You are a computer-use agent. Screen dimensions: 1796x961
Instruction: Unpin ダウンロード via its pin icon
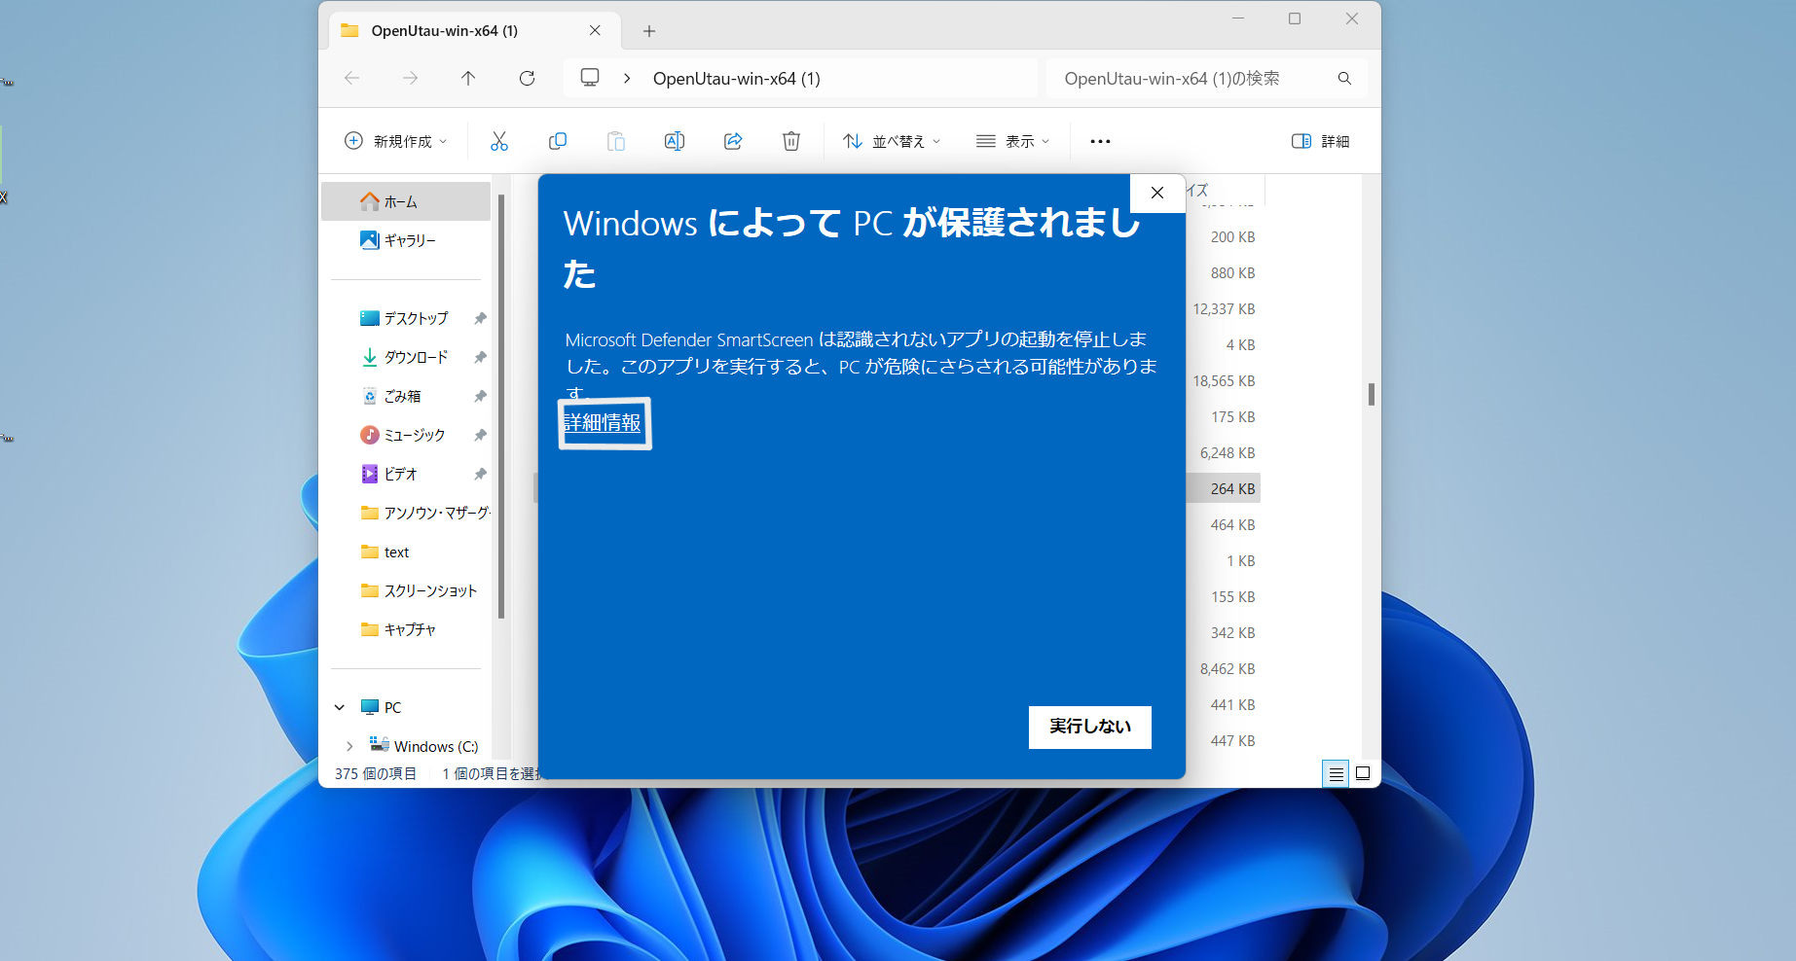tap(480, 357)
